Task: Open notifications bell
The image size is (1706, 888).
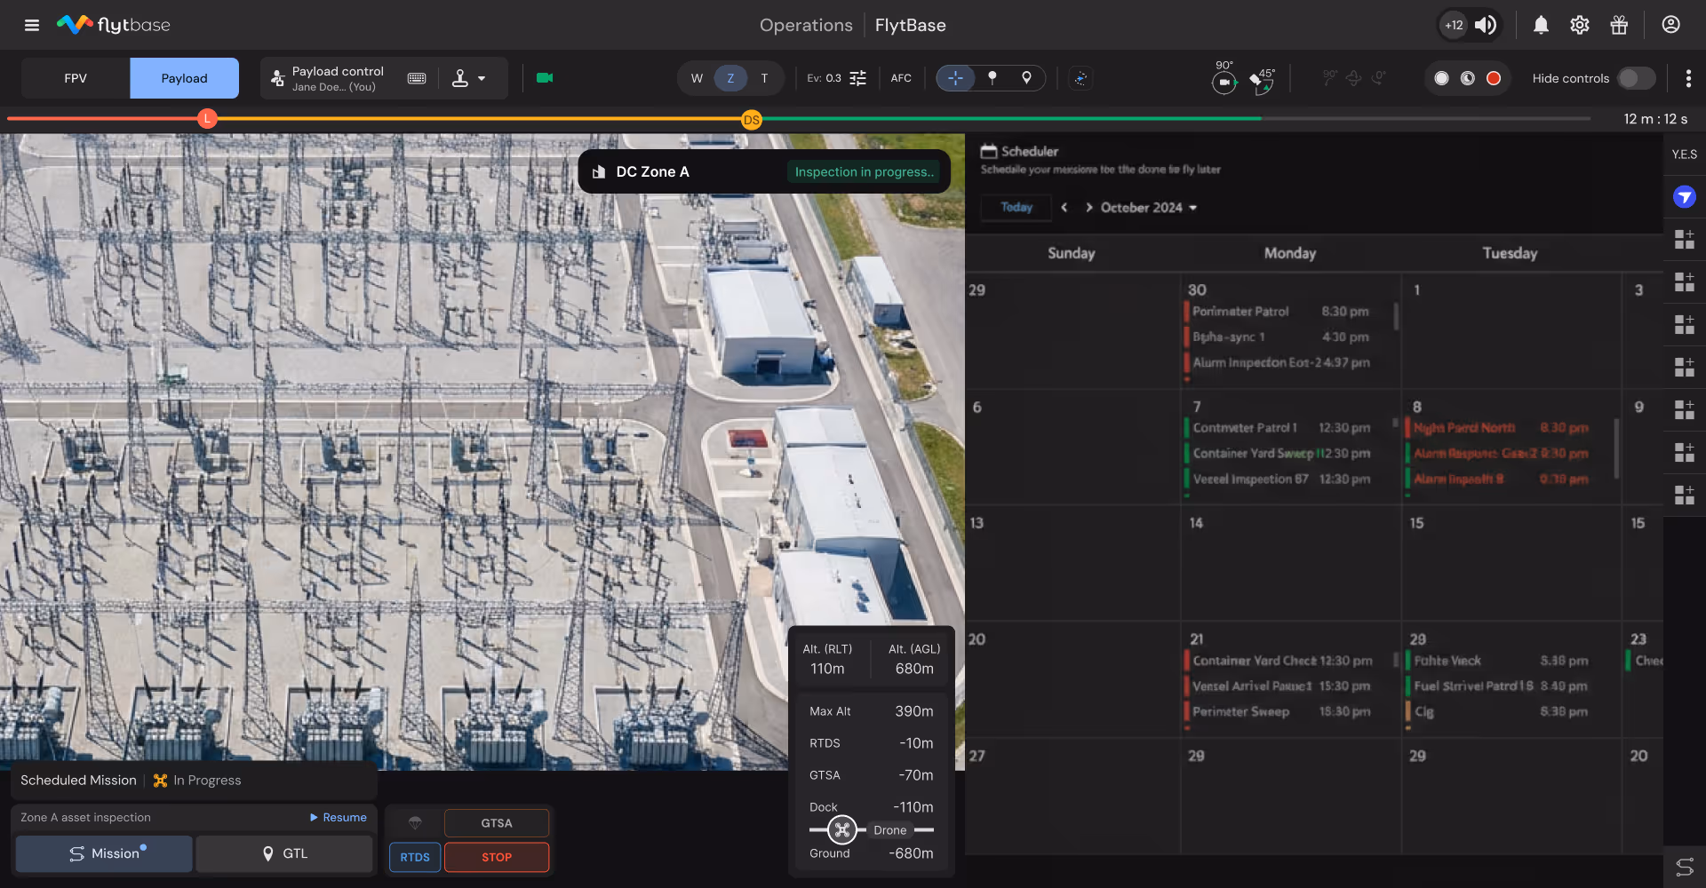Action: click(x=1541, y=25)
